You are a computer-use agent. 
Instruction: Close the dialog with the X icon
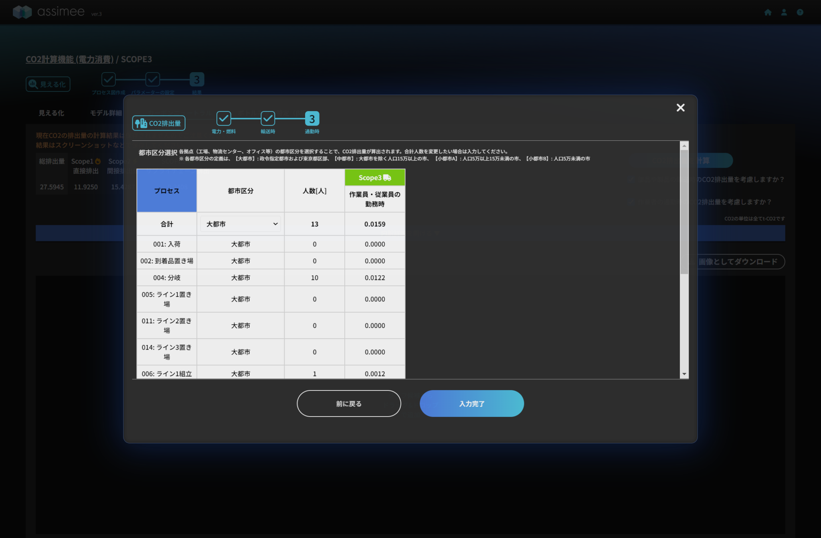680,107
